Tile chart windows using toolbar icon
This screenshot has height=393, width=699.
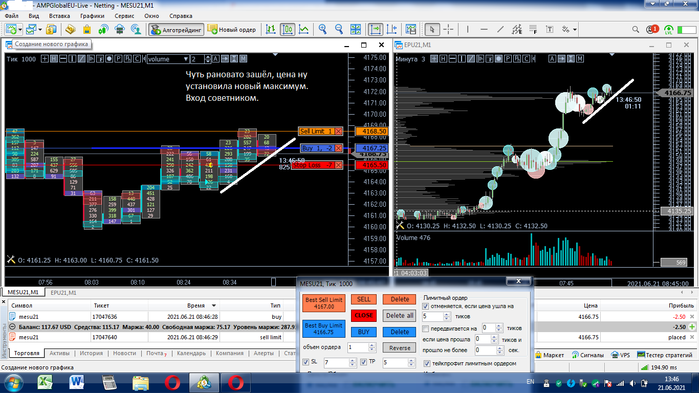point(355,29)
